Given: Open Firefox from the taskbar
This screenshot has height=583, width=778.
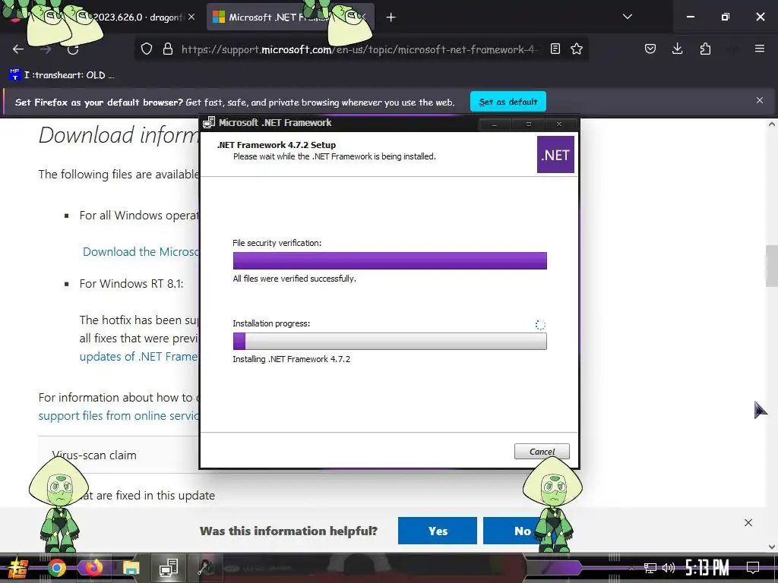Looking at the screenshot, I should [x=93, y=568].
